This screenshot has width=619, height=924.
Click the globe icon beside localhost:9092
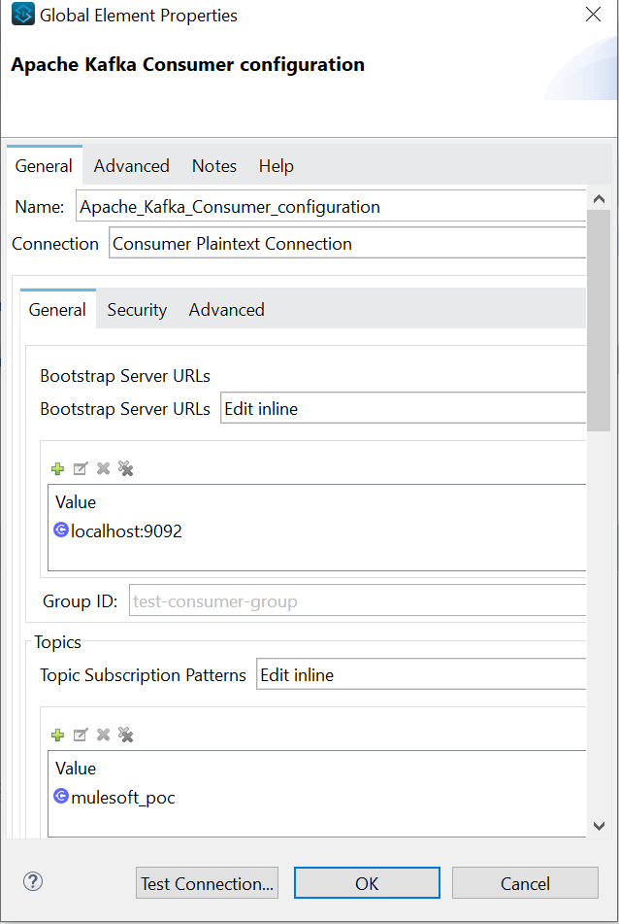point(60,530)
